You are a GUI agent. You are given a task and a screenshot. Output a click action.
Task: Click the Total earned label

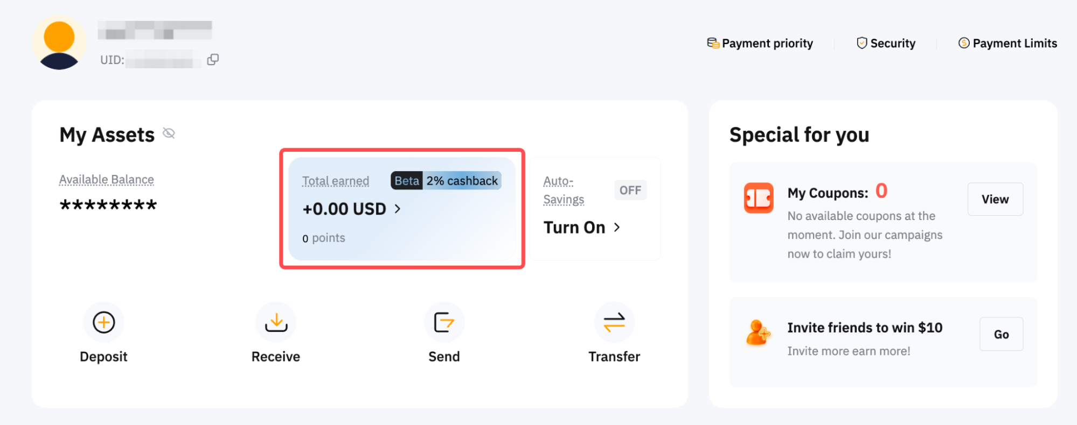[335, 181]
